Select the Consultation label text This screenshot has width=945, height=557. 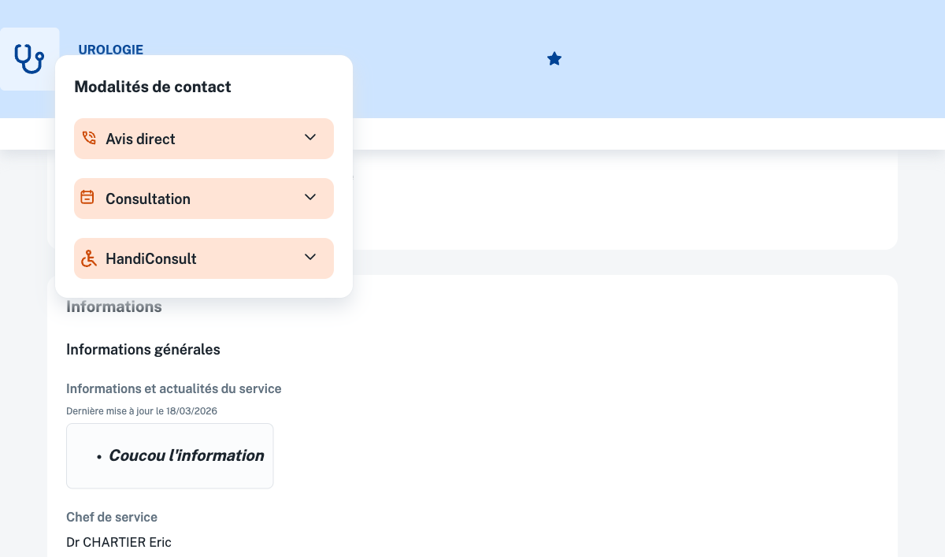tap(148, 199)
